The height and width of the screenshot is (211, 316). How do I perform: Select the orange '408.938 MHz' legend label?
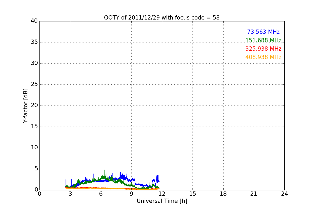pyautogui.click(x=263, y=57)
